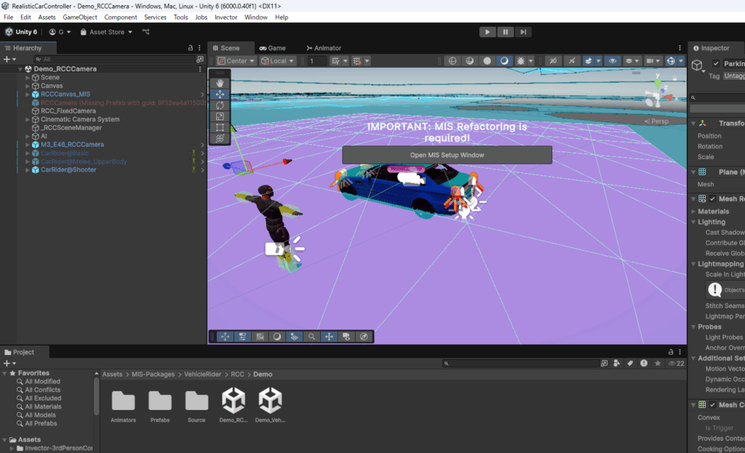Image resolution: width=745 pixels, height=453 pixels.
Task: Select the Scale tool in Scene
Action: [220, 116]
